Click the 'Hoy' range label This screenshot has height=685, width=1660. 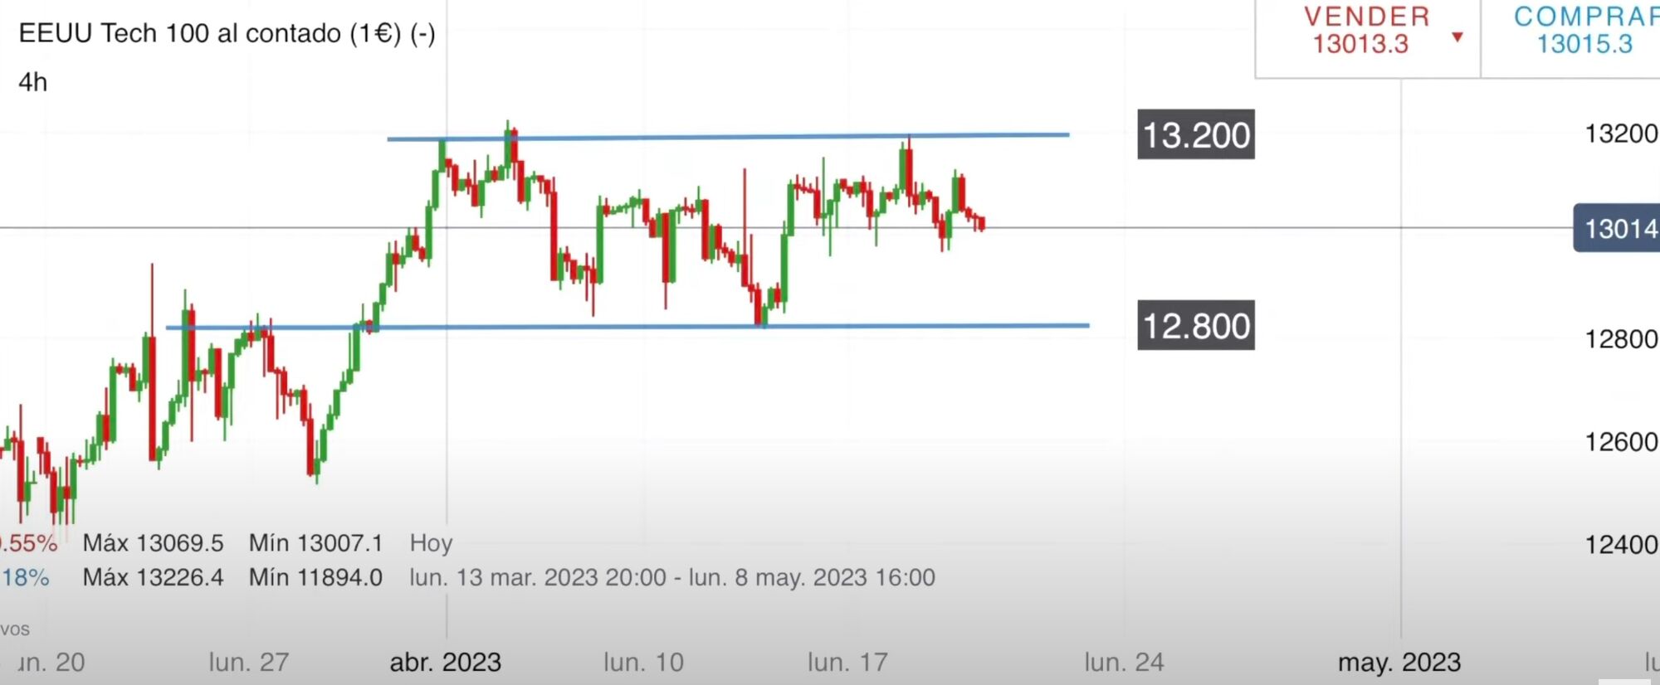[431, 543]
